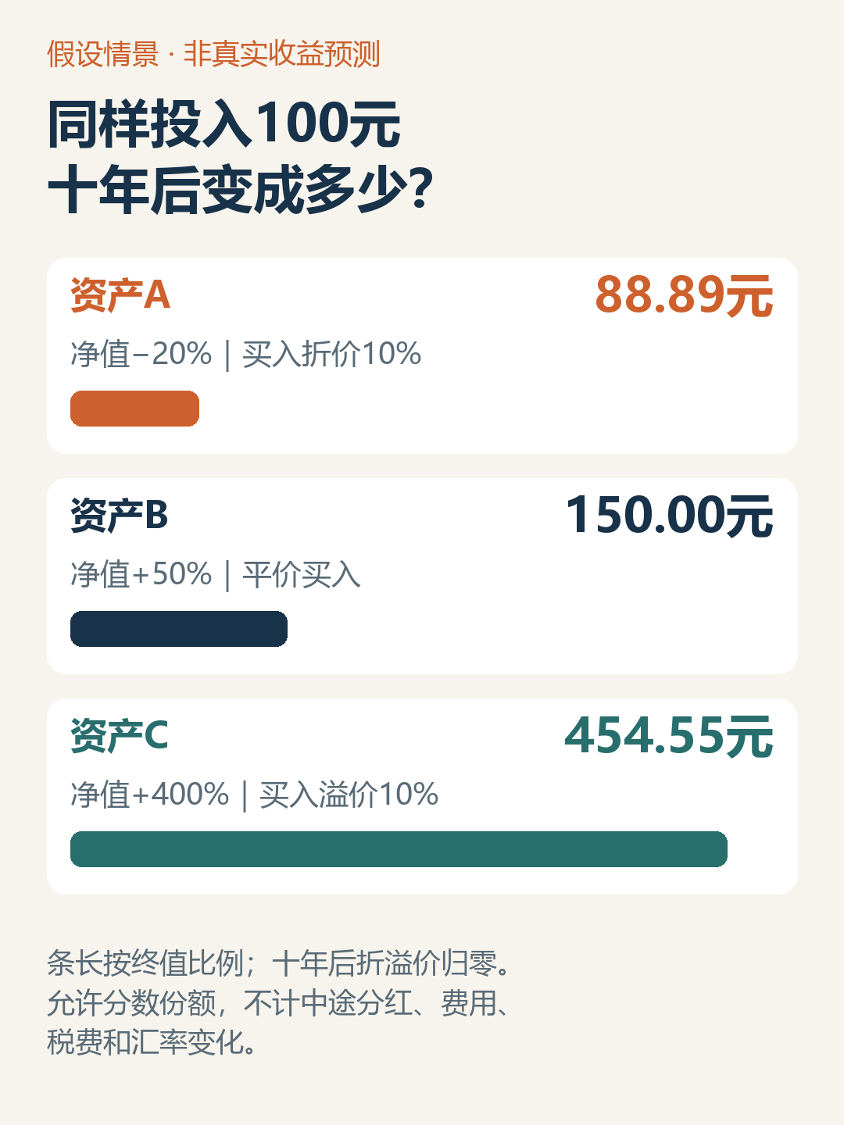Click the dark navy bar for 资产B
The height and width of the screenshot is (1125, 844).
click(x=179, y=629)
